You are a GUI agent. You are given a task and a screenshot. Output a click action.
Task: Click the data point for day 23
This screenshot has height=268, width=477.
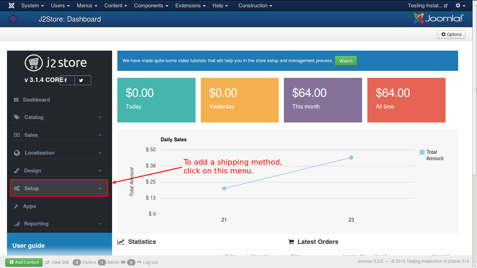(x=351, y=157)
